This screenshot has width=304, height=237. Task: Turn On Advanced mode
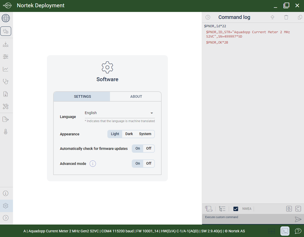click(x=138, y=164)
